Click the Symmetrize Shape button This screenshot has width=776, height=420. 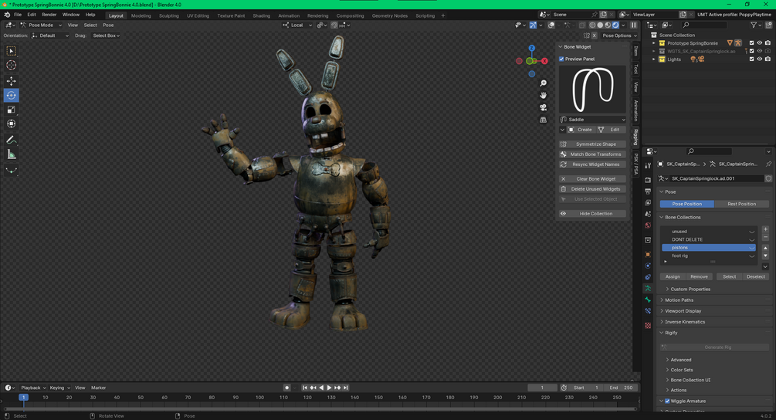(593, 144)
